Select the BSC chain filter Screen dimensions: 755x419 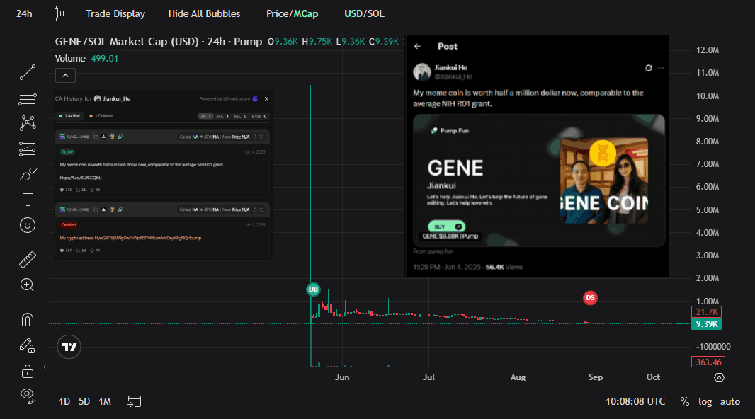click(240, 116)
